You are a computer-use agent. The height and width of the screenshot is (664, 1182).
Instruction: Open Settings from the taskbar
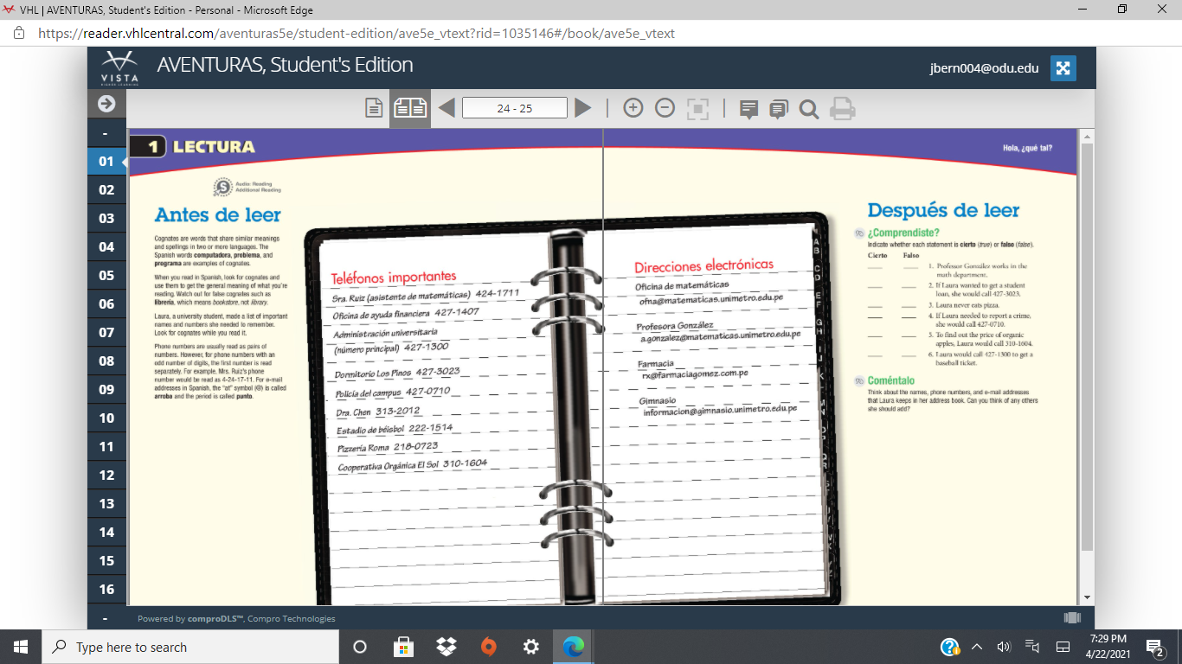coord(531,647)
